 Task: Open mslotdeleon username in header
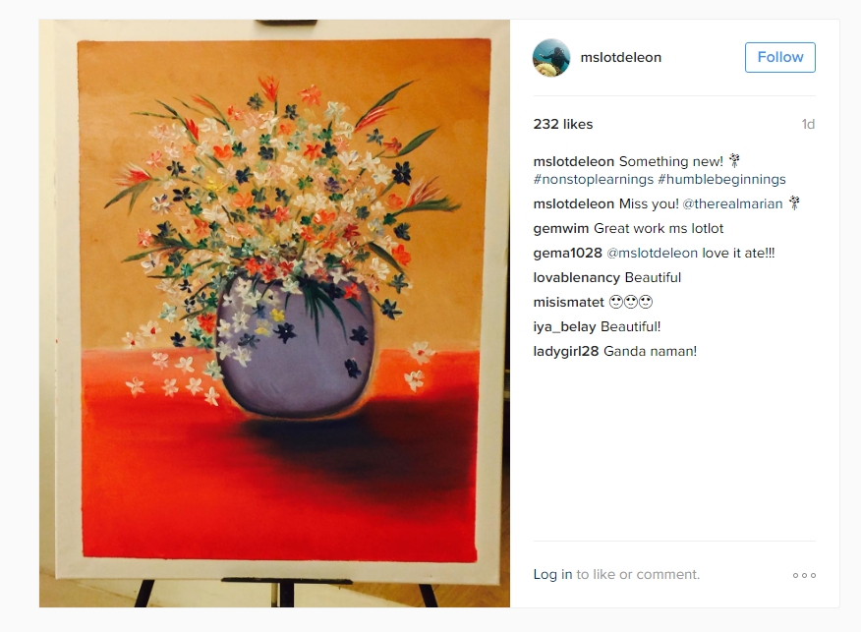(x=620, y=57)
